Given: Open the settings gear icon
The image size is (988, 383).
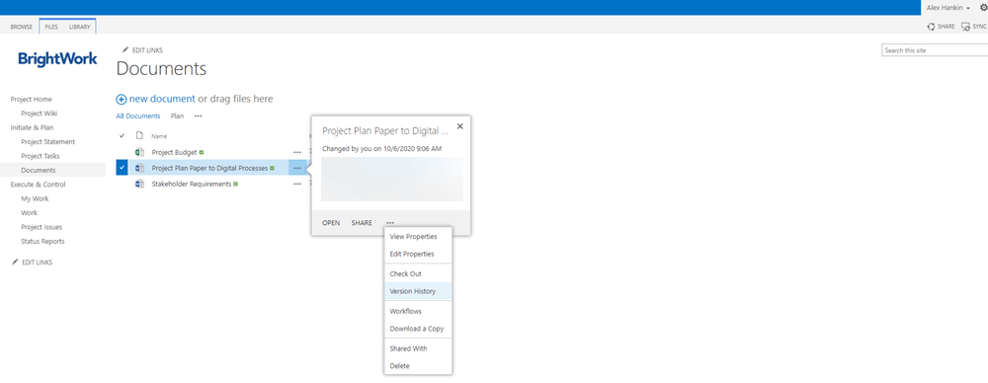Looking at the screenshot, I should (984, 8).
